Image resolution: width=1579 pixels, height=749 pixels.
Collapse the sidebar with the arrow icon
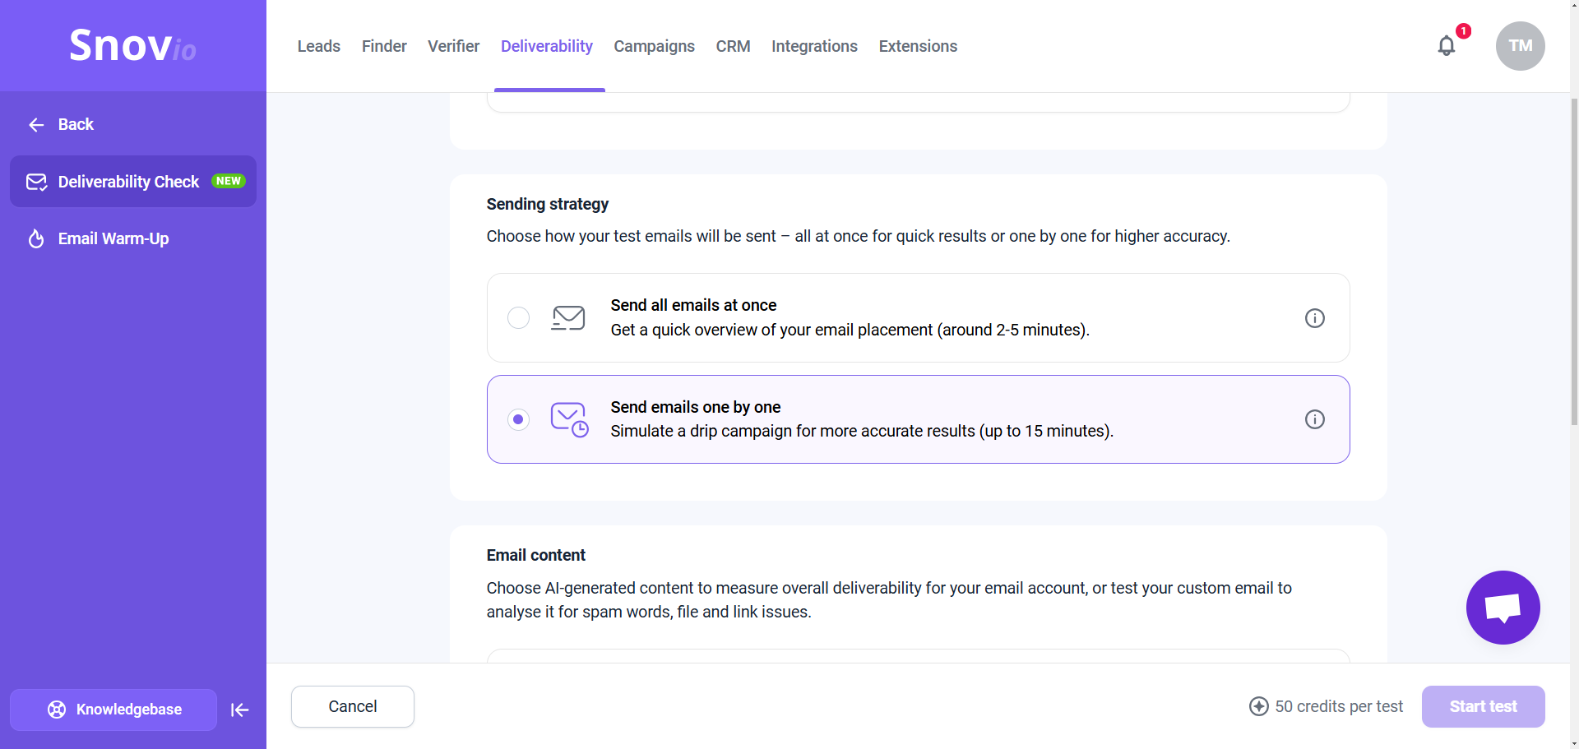click(x=239, y=710)
